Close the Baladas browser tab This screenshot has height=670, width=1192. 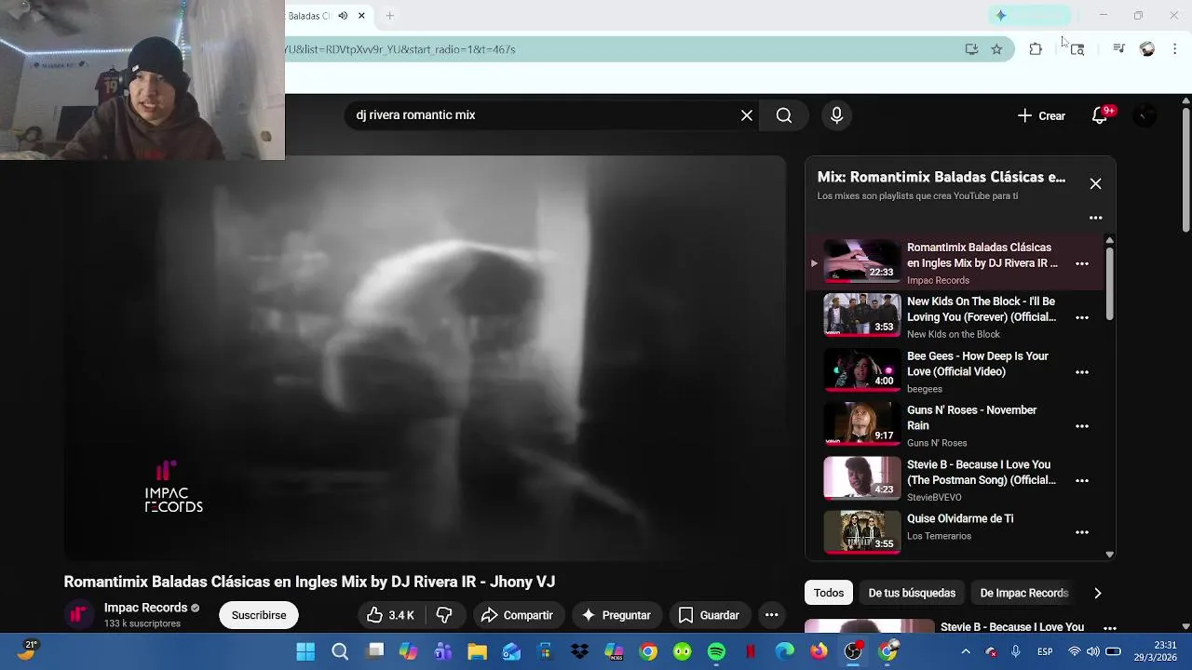(361, 16)
